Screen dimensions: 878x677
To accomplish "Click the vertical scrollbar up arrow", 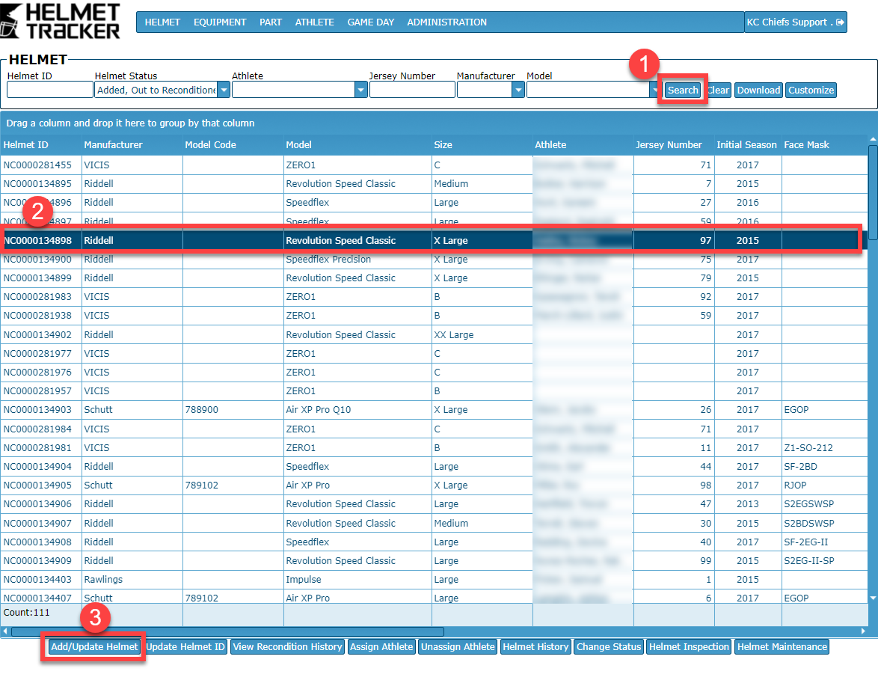I will [873, 139].
